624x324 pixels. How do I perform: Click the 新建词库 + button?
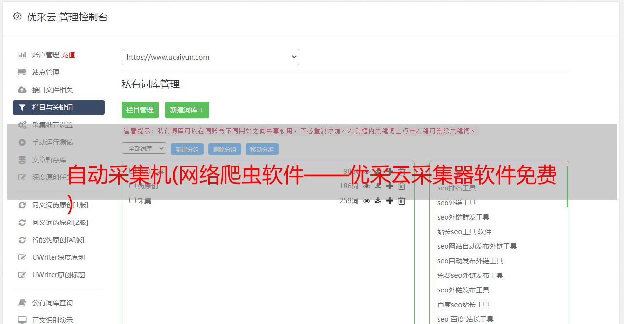coord(187,110)
